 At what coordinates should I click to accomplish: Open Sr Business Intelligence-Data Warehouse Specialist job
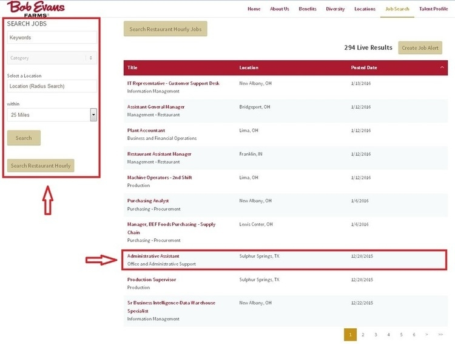coord(171,307)
